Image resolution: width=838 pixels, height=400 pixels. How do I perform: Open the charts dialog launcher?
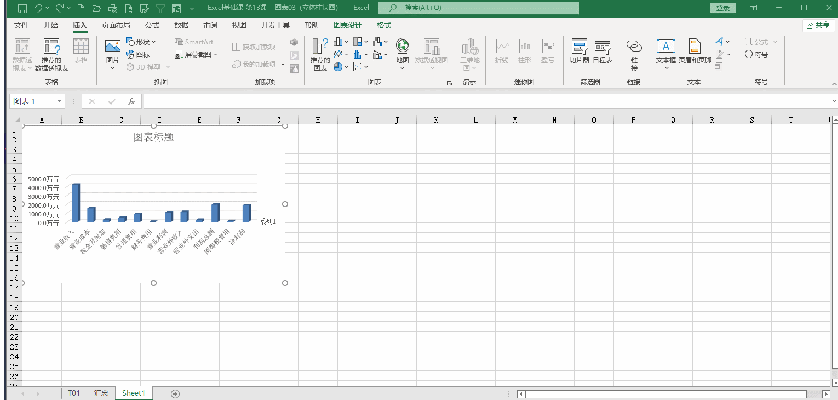click(x=450, y=83)
